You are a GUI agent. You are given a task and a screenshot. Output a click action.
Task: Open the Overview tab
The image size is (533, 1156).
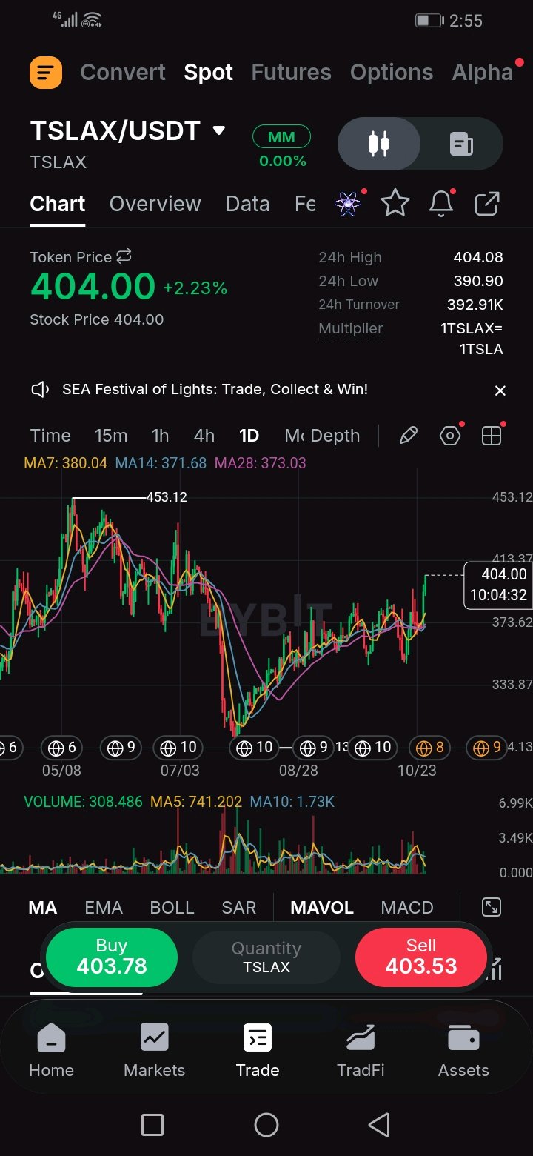coord(155,204)
